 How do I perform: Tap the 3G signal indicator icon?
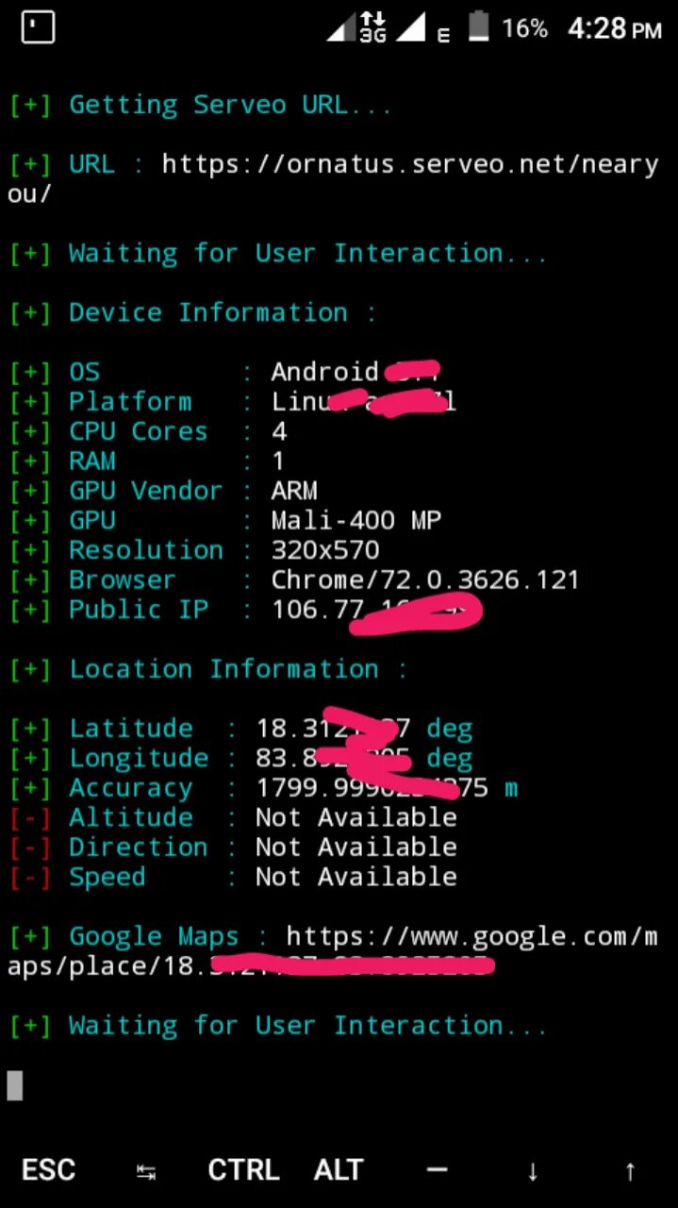tap(372, 27)
